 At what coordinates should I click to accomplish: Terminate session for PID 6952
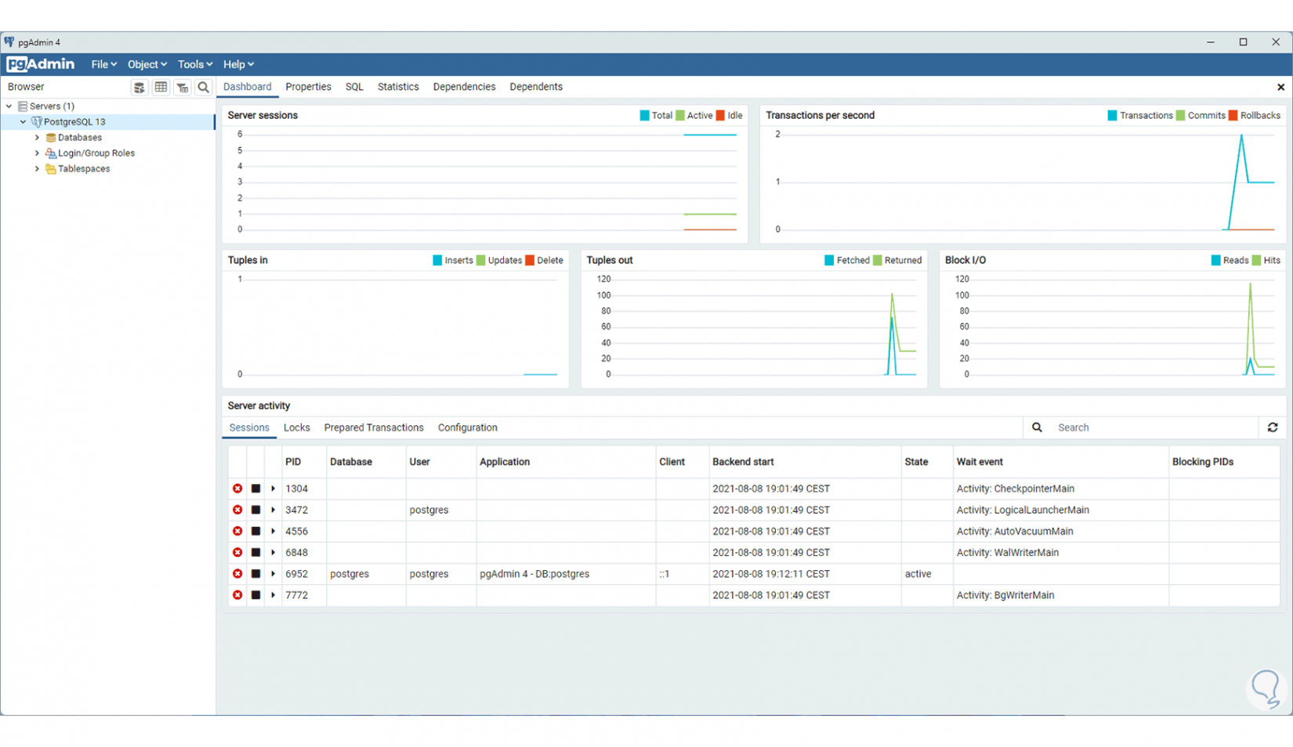(237, 574)
